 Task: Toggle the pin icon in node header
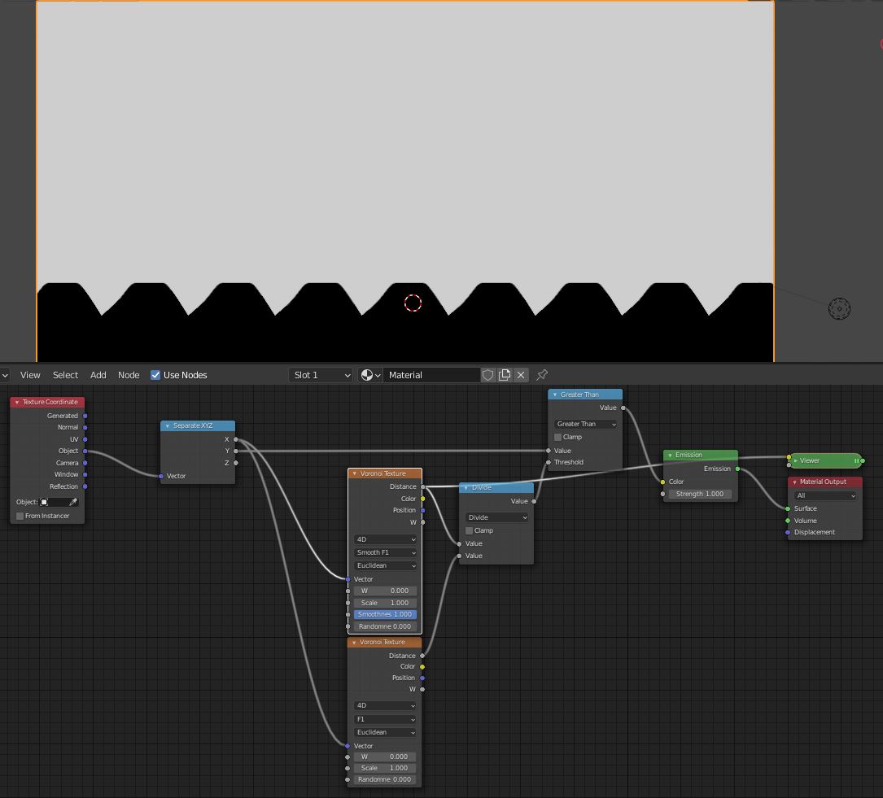(542, 375)
